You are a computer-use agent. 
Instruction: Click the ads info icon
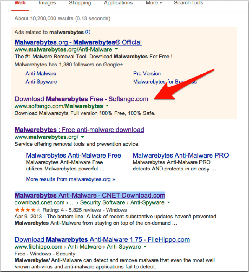tap(88, 32)
